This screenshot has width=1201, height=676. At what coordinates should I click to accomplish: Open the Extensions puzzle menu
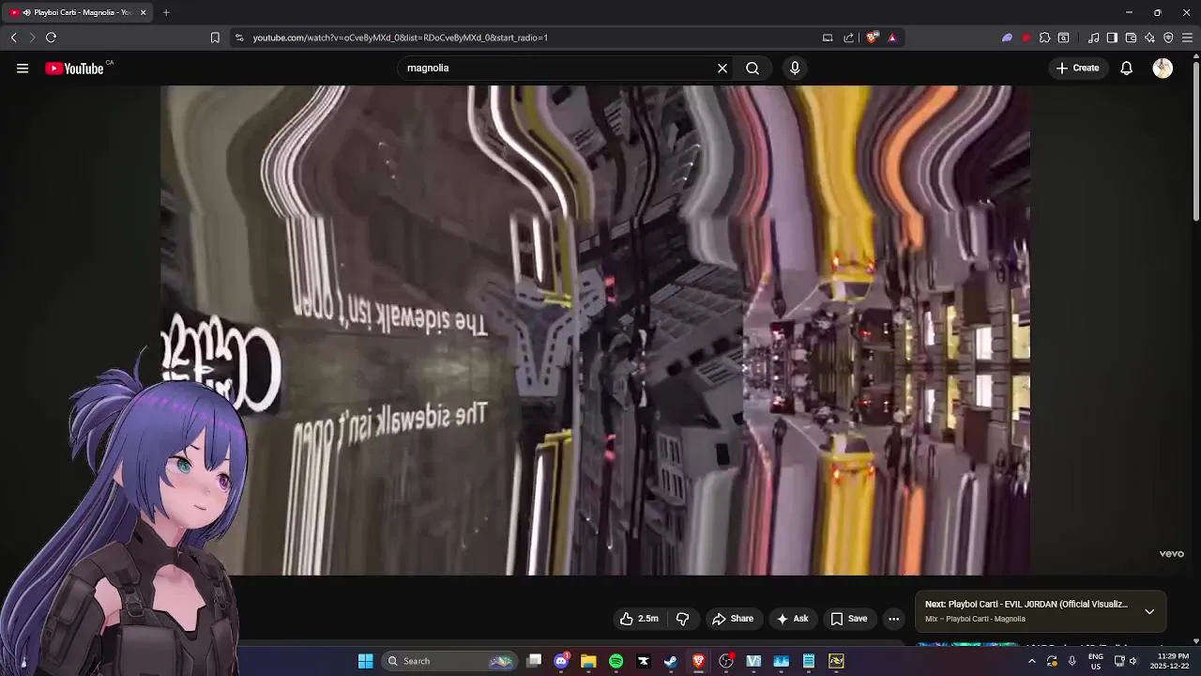click(1044, 38)
